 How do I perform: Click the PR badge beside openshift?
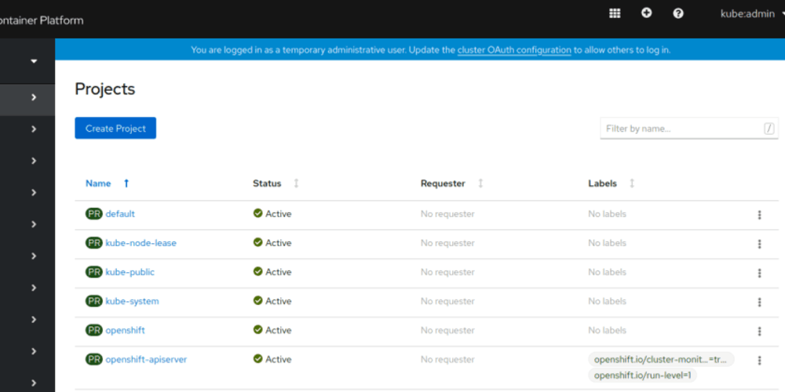pyautogui.click(x=94, y=331)
